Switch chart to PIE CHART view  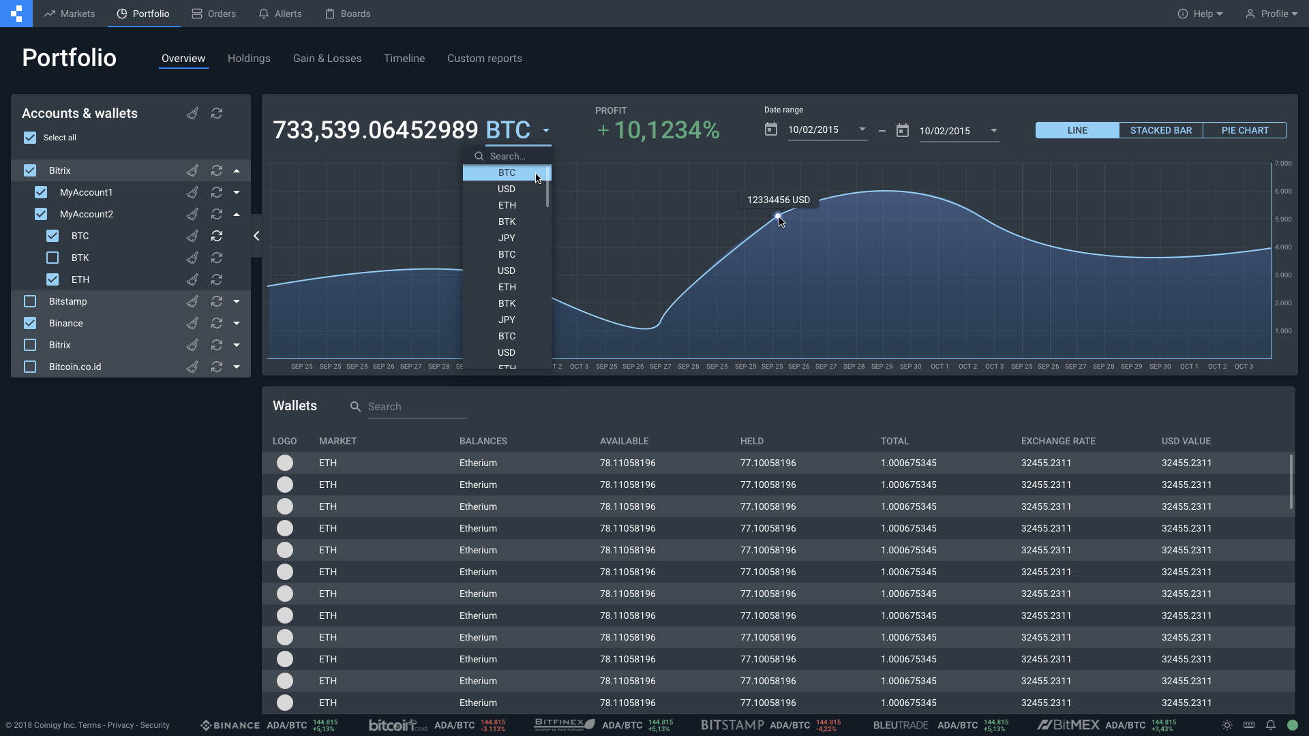[1244, 130]
